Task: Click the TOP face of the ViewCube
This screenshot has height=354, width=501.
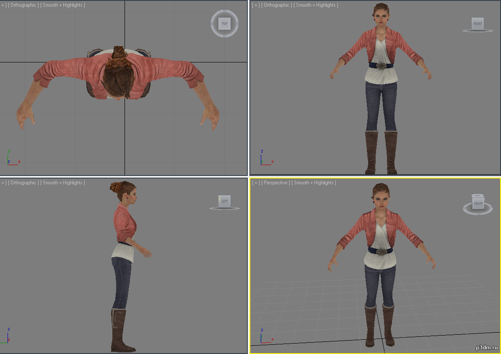Action: [x=225, y=23]
